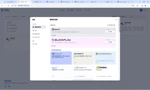Click 导入 DSL 文件 link

(x=12, y=31)
